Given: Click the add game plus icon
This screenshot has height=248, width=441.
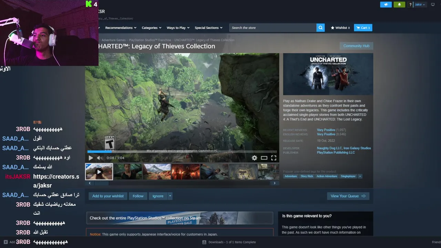Looking at the screenshot, I should pyautogui.click(x=6, y=242).
